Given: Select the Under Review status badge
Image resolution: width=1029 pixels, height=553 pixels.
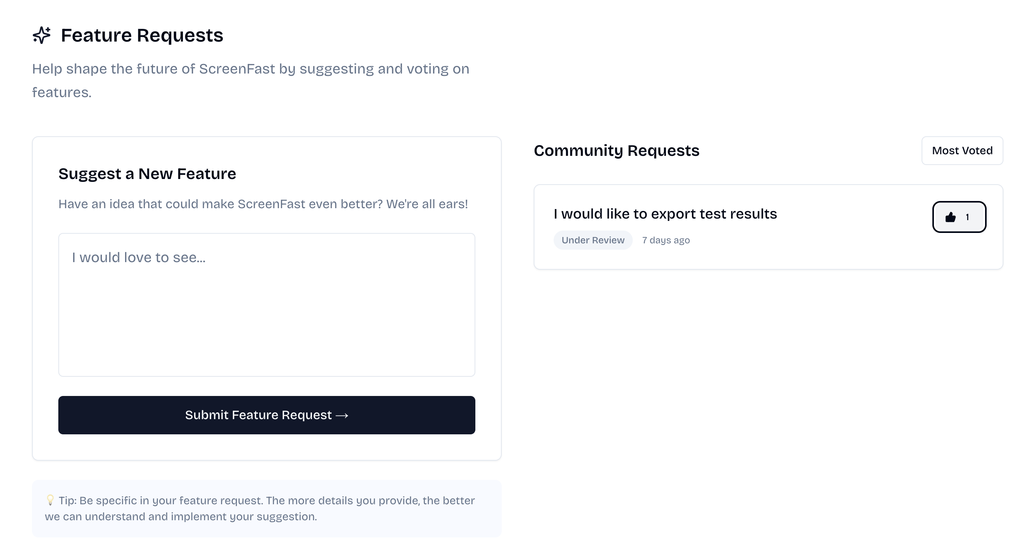Looking at the screenshot, I should [593, 240].
